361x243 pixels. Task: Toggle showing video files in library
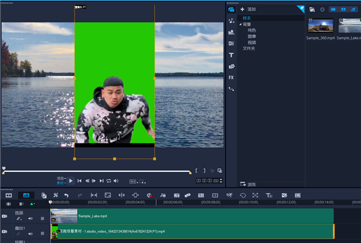click(332, 9)
